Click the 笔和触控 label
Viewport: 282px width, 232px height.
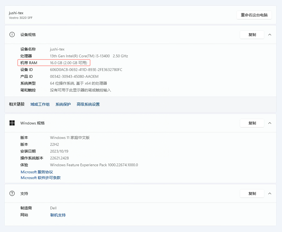(x=28, y=90)
